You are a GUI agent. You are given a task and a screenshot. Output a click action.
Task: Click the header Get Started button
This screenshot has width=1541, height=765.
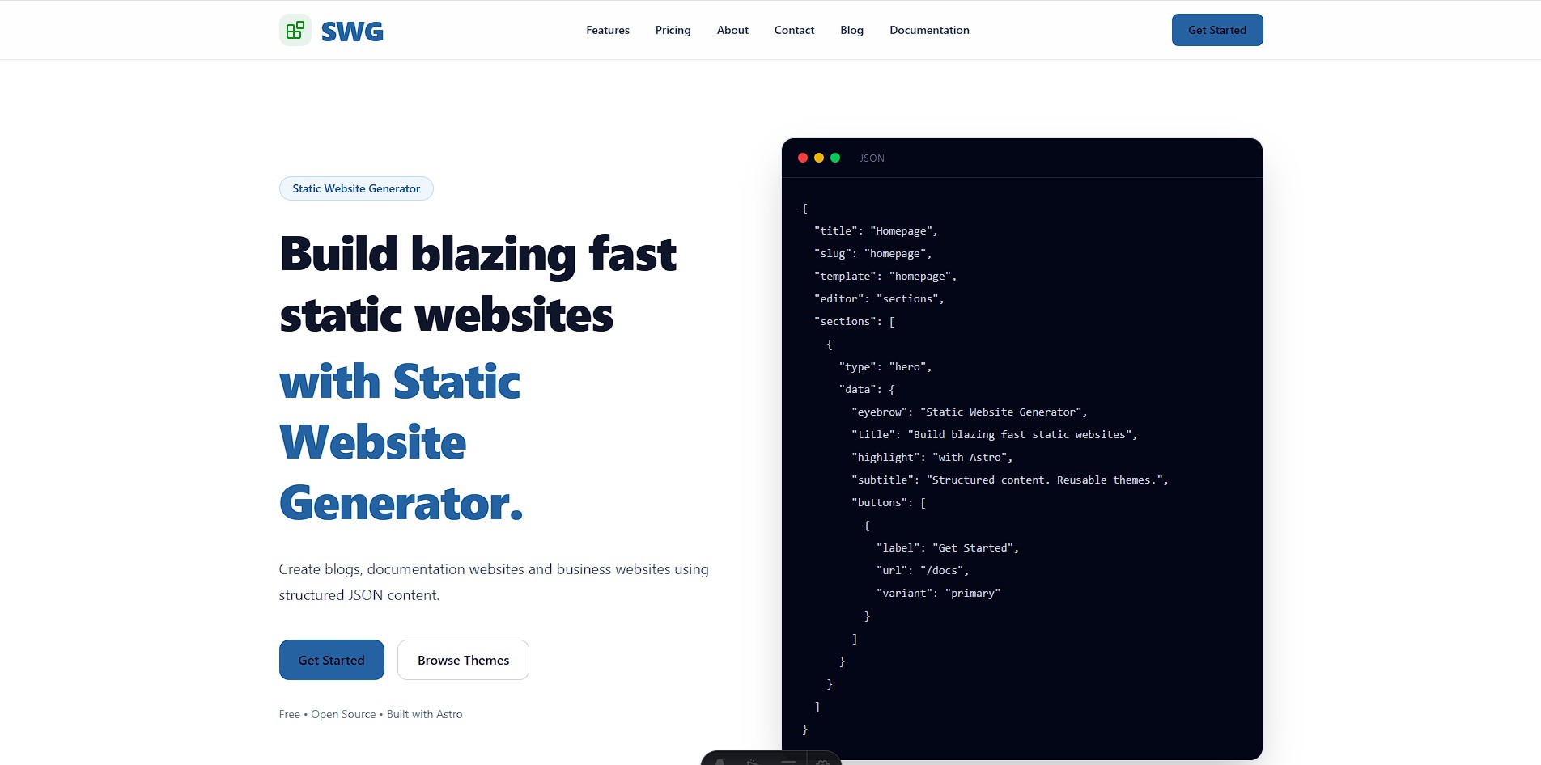pyautogui.click(x=1217, y=30)
